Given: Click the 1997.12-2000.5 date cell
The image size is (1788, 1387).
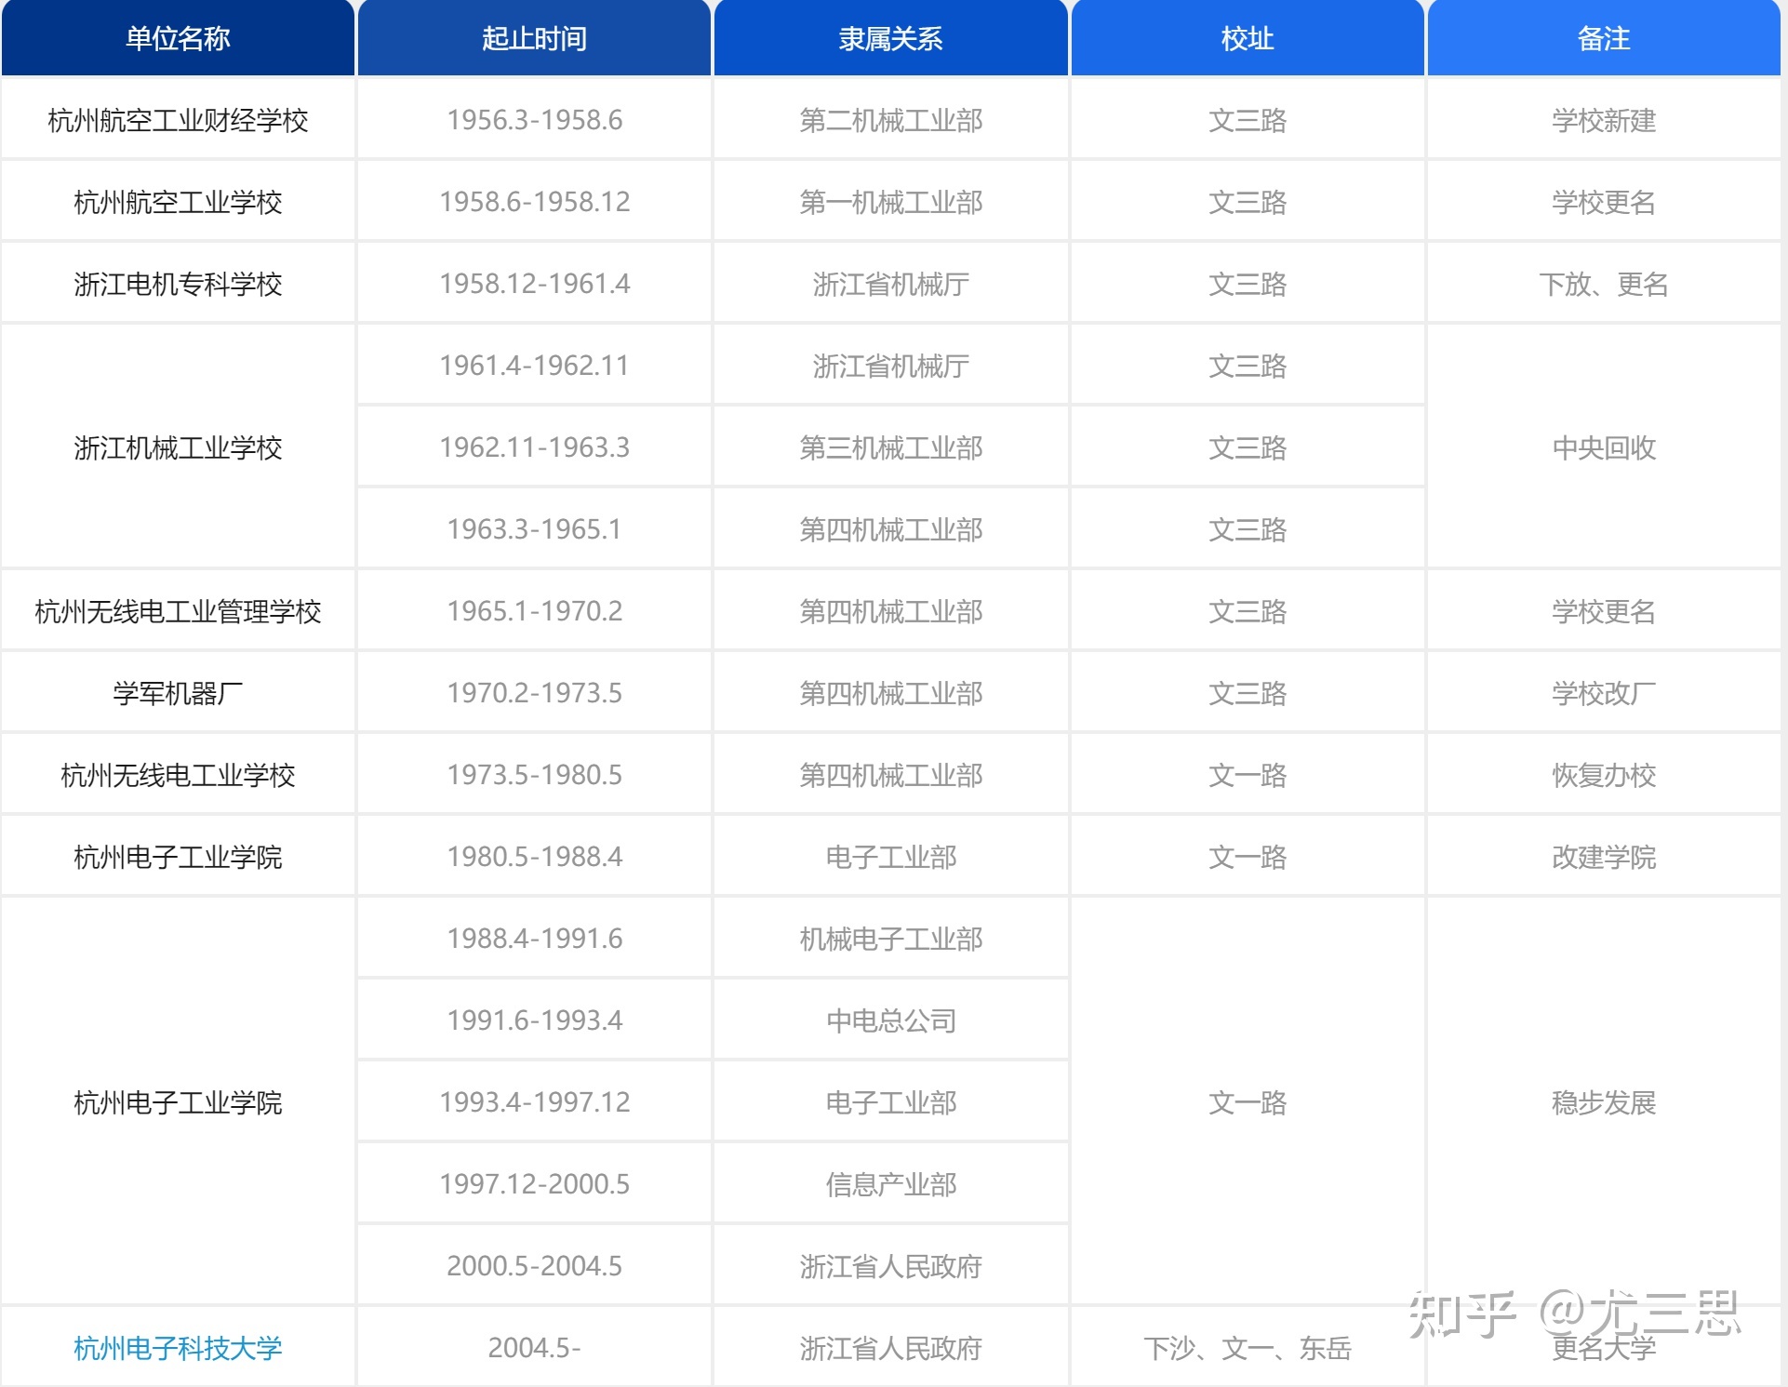Looking at the screenshot, I should pyautogui.click(x=534, y=1183).
